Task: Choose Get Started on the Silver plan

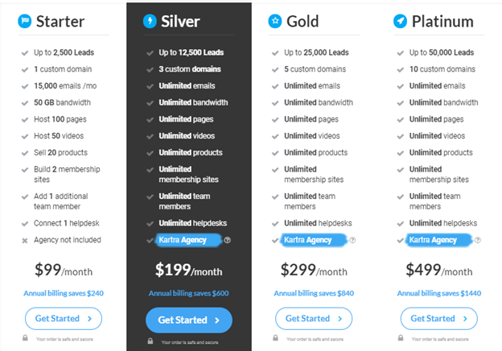Action: [x=189, y=320]
